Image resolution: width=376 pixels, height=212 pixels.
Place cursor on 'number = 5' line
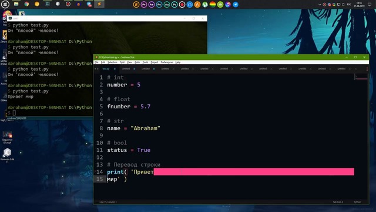[x=124, y=85]
